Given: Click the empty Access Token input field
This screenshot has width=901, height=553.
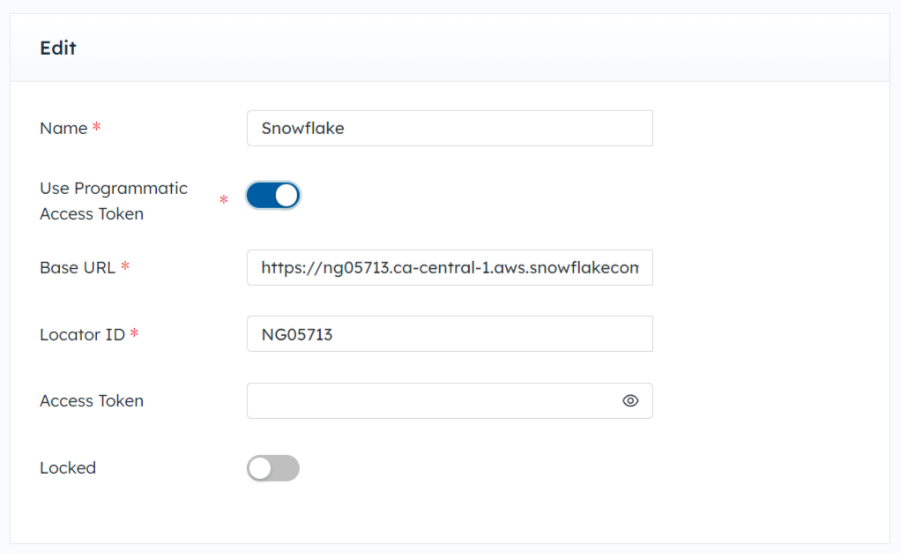Looking at the screenshot, I should (x=434, y=400).
